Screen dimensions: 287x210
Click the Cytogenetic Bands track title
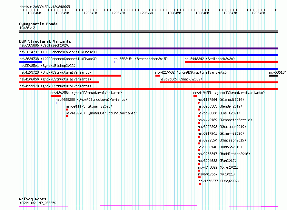(x=38, y=24)
